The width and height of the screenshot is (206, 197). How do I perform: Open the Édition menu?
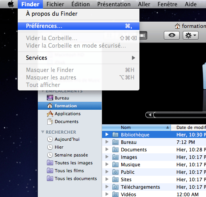pyautogui.click(x=81, y=4)
